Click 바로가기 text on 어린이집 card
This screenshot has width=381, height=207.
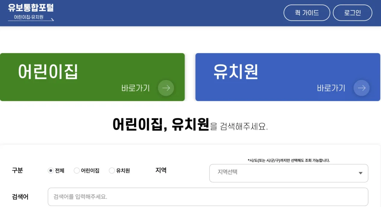tap(135, 88)
